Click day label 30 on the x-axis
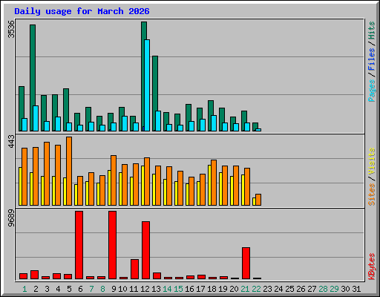This screenshot has width=380, height=297. click(x=345, y=289)
